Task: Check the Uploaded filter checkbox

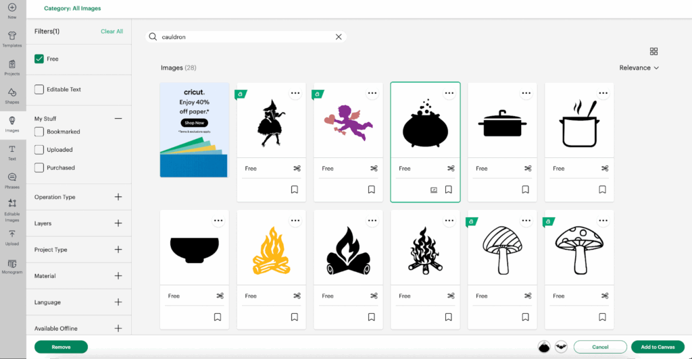Action: pyautogui.click(x=39, y=150)
